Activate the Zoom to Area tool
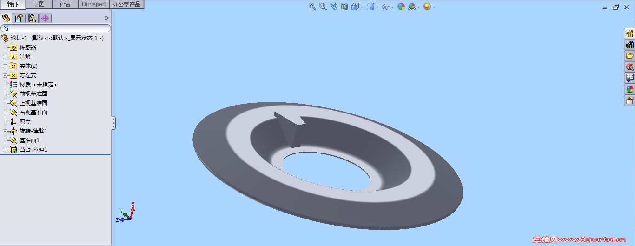Viewport: 635px width, 246px height. (x=323, y=7)
